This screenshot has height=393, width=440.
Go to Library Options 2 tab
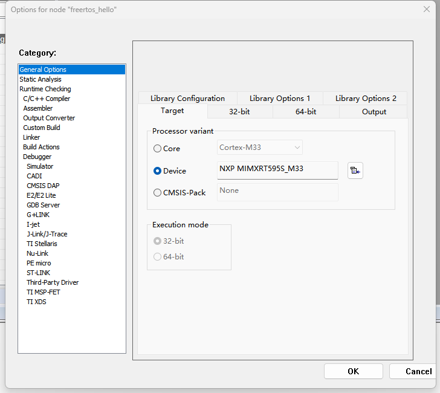[x=366, y=99]
